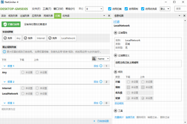
Task: Set the info view blocker upload radio
Action: [143, 82]
